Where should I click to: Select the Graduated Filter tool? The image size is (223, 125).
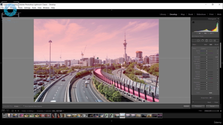coord(207,41)
